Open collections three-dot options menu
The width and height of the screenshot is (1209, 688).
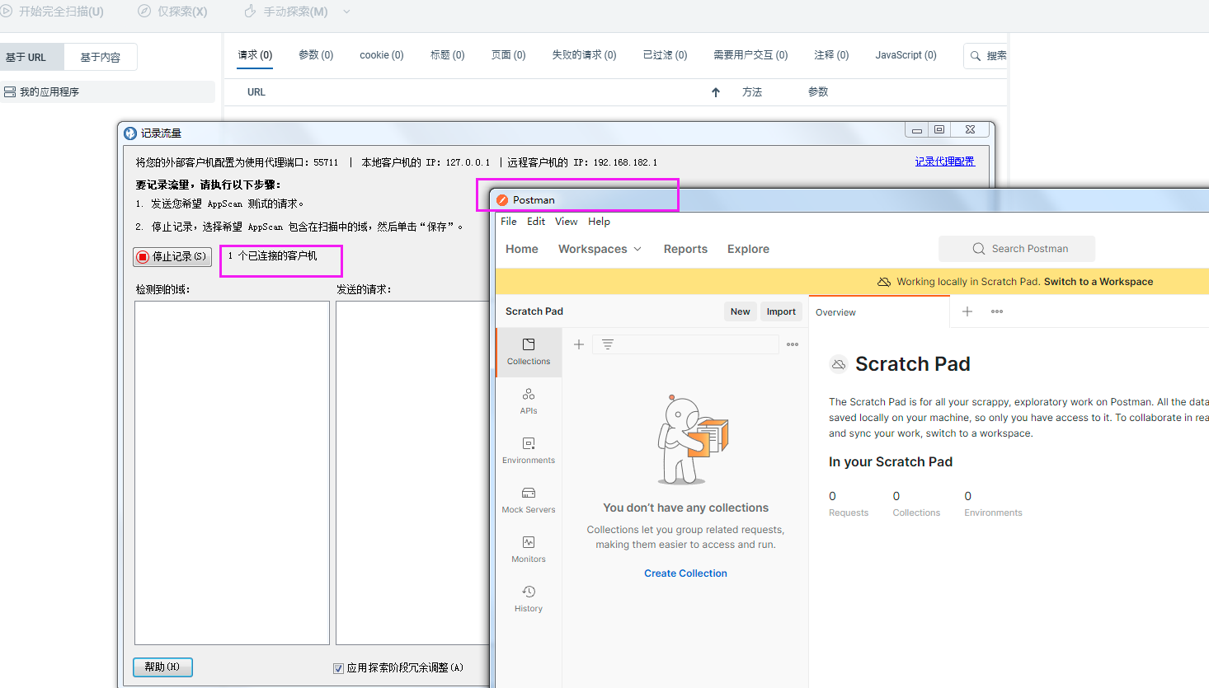pyautogui.click(x=793, y=344)
